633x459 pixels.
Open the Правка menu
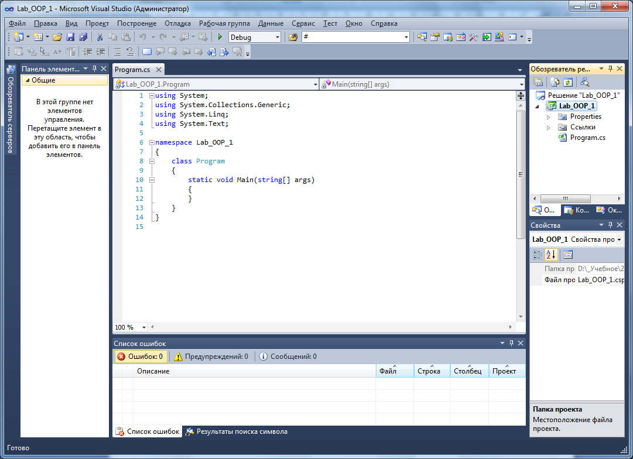click(46, 23)
